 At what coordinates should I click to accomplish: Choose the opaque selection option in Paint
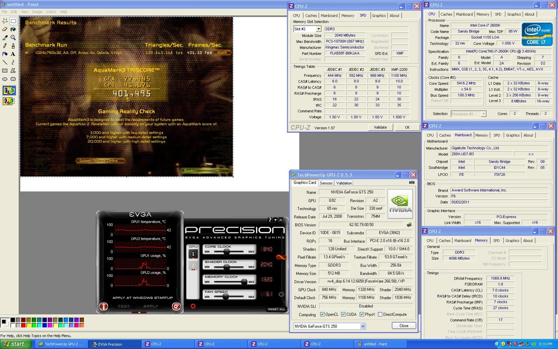click(9, 91)
